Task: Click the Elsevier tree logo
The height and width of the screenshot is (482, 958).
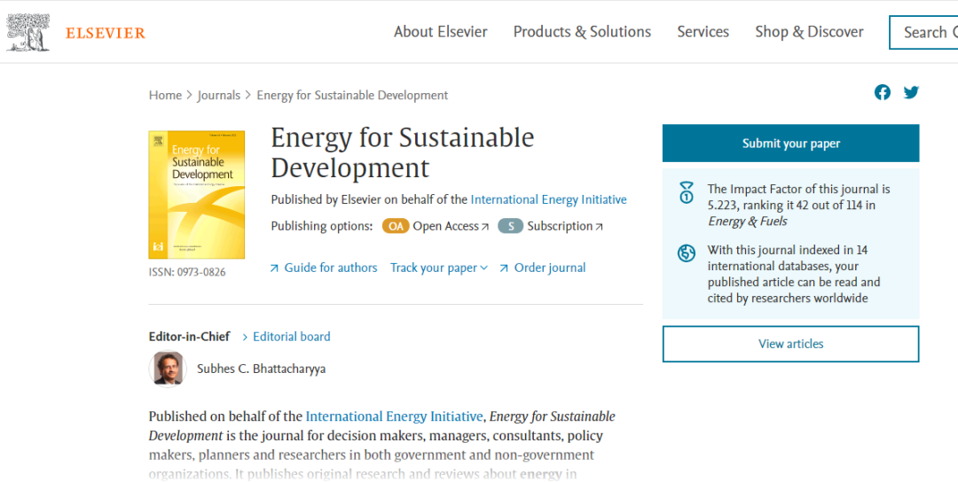Action: tap(28, 32)
